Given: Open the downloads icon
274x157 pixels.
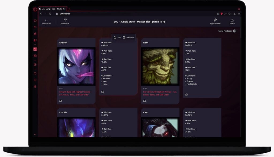Looking at the screenshot, I should (x=234, y=14).
